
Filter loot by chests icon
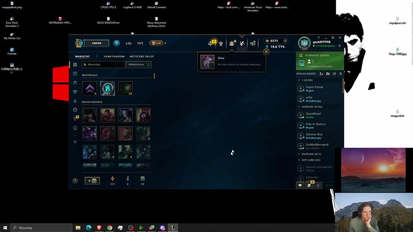(75, 74)
